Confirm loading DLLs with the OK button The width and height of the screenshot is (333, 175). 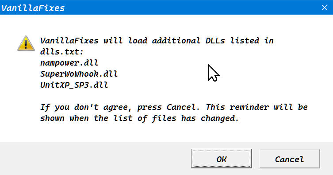[x=221, y=159]
